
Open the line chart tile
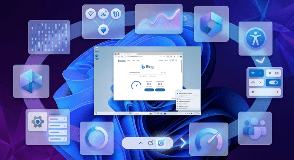(159, 19)
